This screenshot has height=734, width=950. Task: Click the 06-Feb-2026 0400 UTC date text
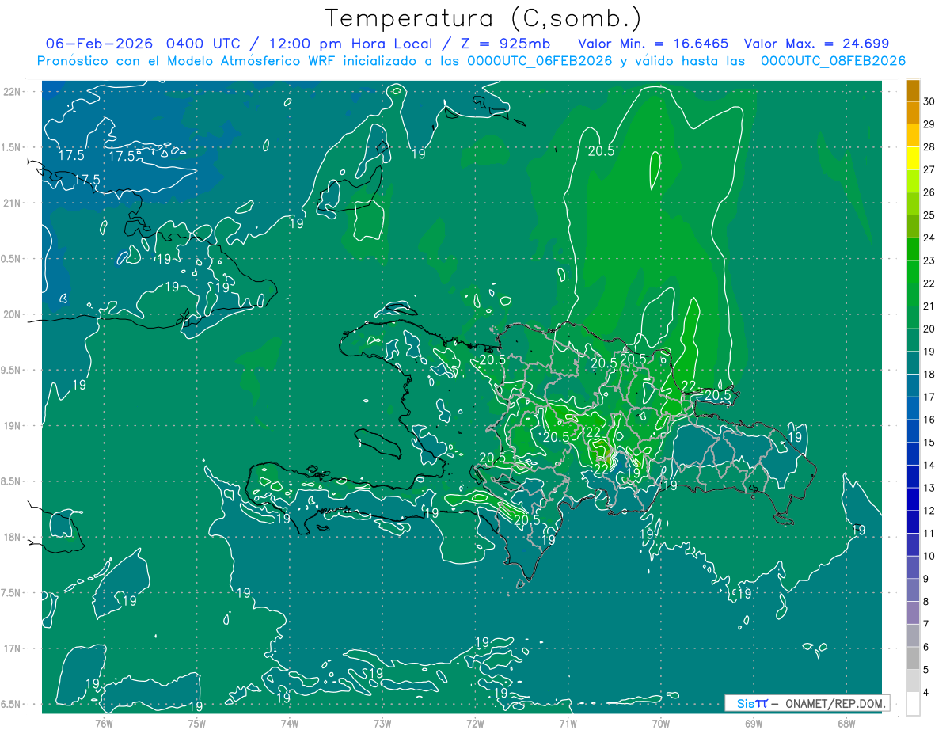(142, 44)
